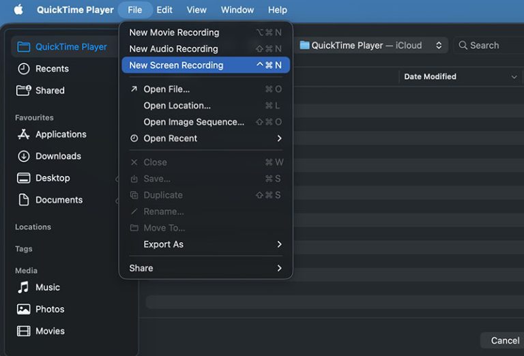Choose New Movie Recording
524x356 pixels.
coord(205,32)
